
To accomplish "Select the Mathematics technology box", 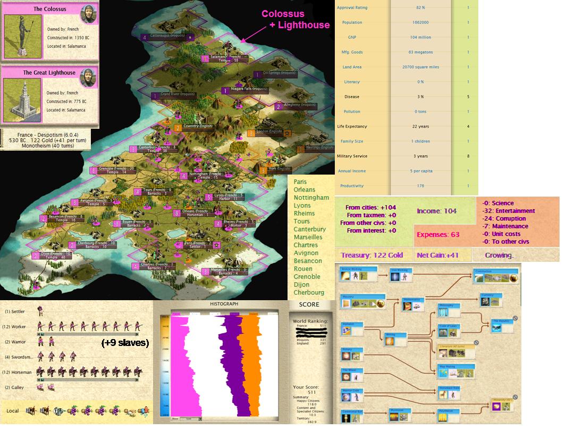I will (413, 304).
